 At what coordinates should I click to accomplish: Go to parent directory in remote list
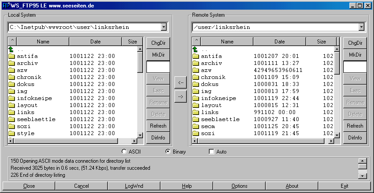click(x=204, y=49)
